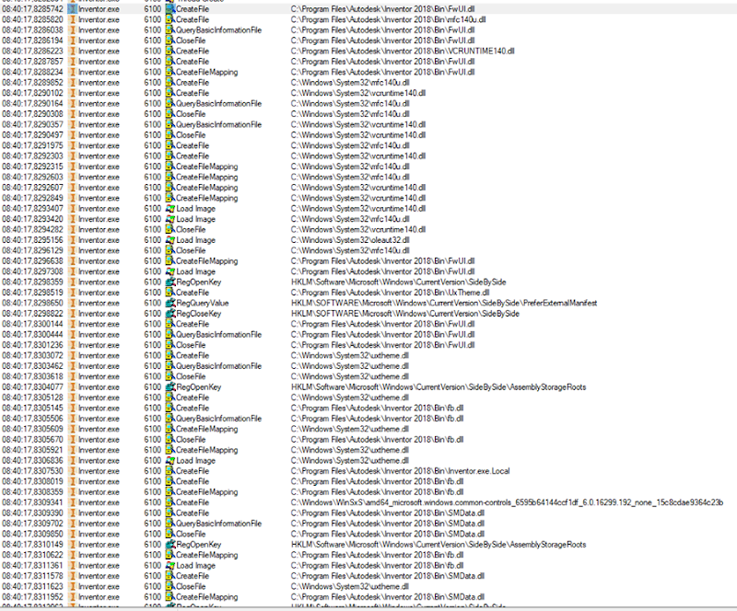
Task: Click the Inventor process icon in row 08:40:17,8300144
Action: coord(73,324)
